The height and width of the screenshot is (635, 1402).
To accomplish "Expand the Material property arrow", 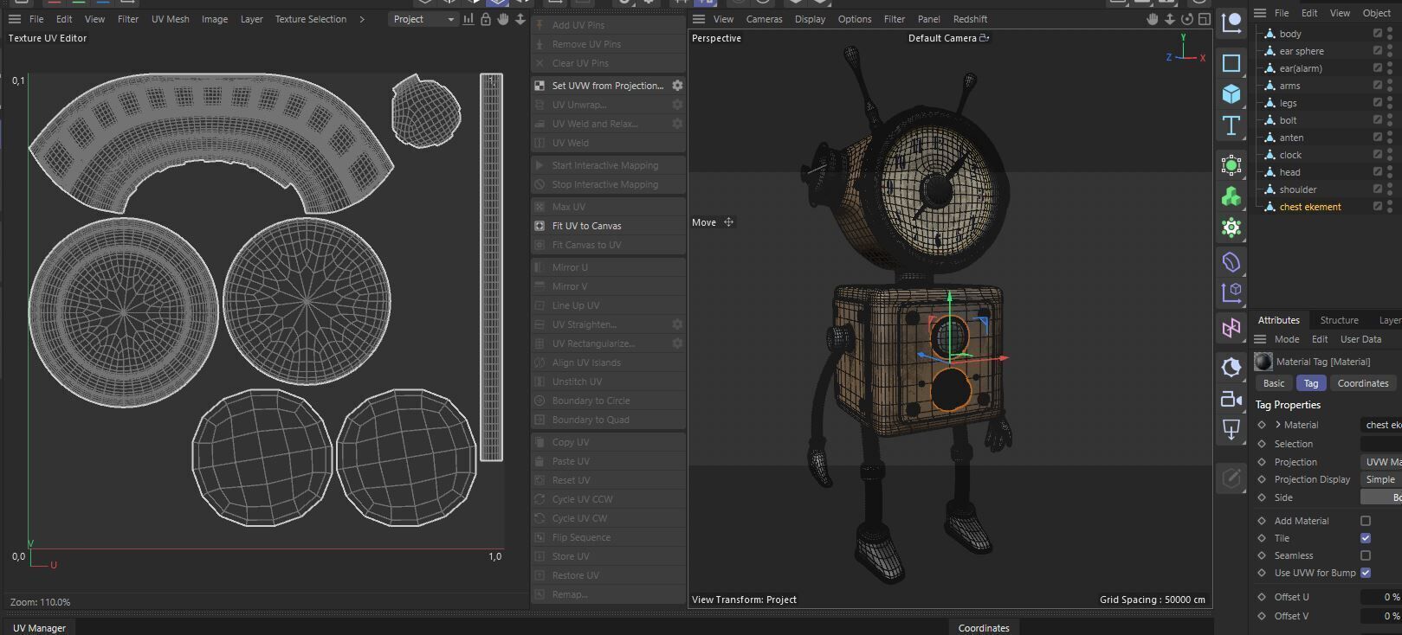I will tap(1277, 425).
